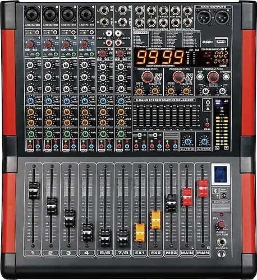Image resolution: width=257 pixels, height=280 pixels.
Task: Click the channel 5/6 red gain knob
Action: point(103,54)
